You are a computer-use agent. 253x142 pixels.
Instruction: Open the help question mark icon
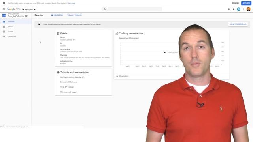coord(234,9)
